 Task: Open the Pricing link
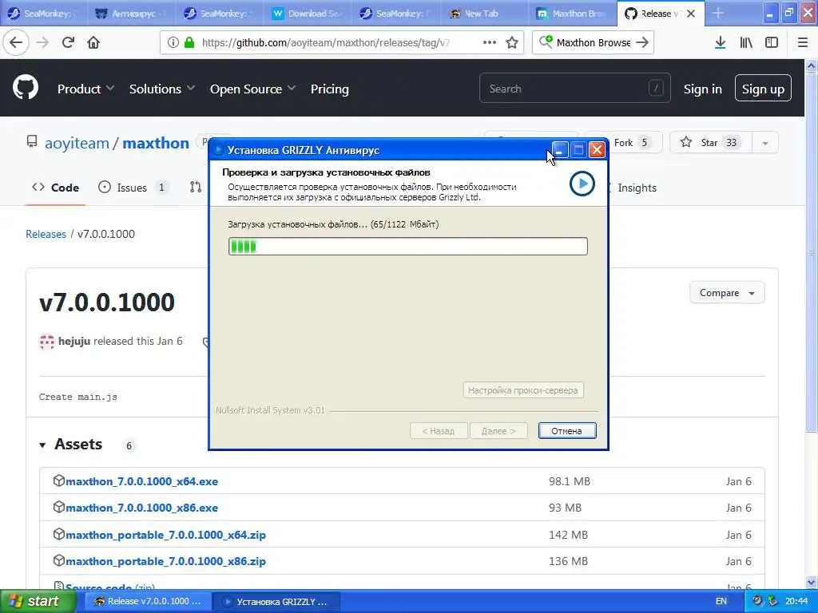point(330,89)
